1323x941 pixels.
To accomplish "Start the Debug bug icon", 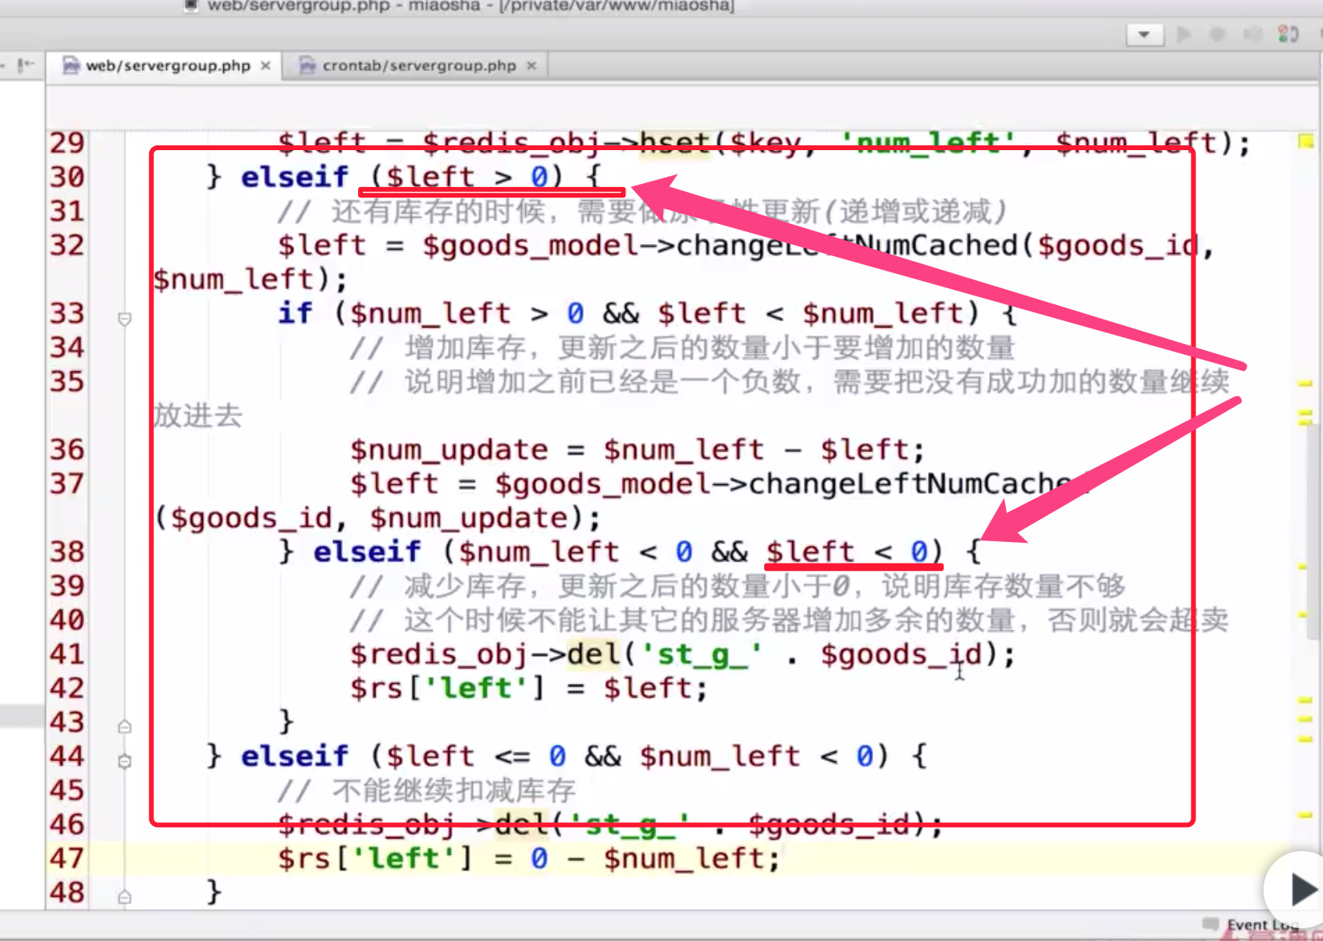I will click(1218, 35).
